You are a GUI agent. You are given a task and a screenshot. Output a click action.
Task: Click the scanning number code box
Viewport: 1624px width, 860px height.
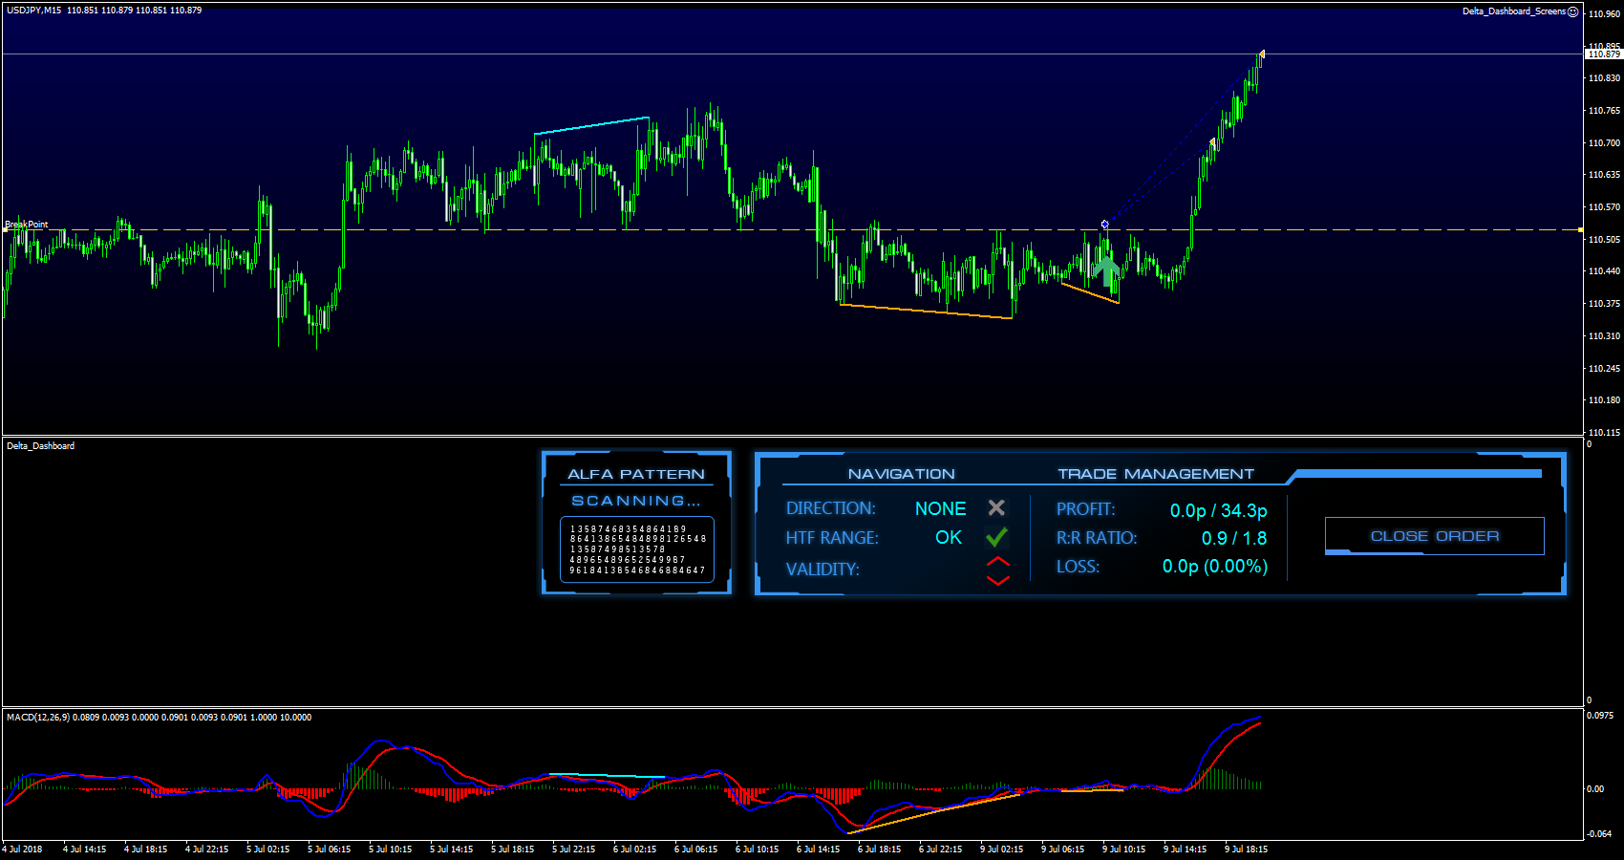click(x=636, y=549)
